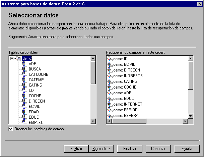Select 'demo: EDUC' in retrieval list
Screen dimensions: 204x157
click(124, 99)
